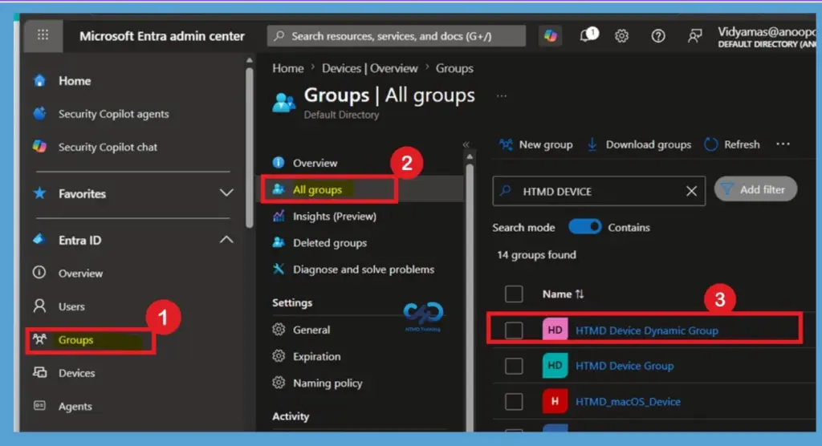
Task: Go to Devices | Overview breadcrumb
Action: tap(369, 68)
